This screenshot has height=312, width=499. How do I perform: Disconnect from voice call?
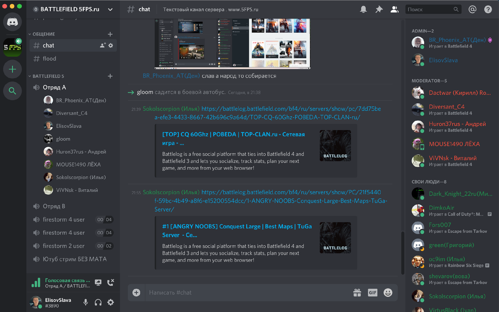(x=111, y=283)
